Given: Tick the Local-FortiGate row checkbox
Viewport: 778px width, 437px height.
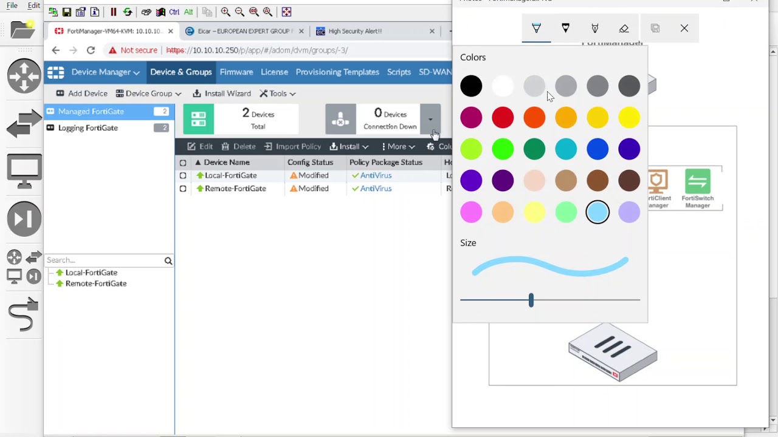Looking at the screenshot, I should (183, 175).
